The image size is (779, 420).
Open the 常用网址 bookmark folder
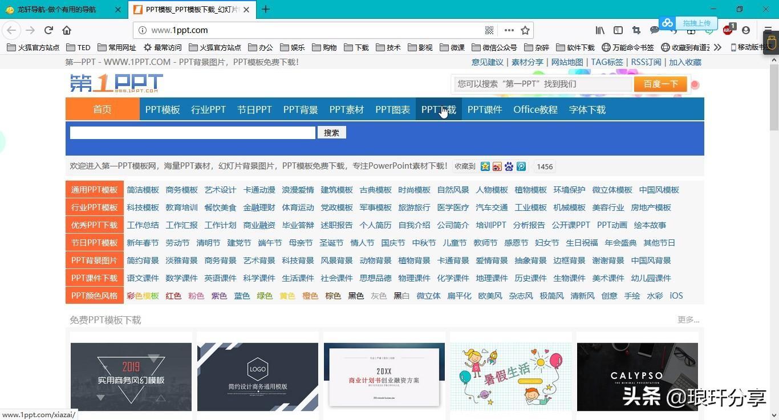(117, 47)
